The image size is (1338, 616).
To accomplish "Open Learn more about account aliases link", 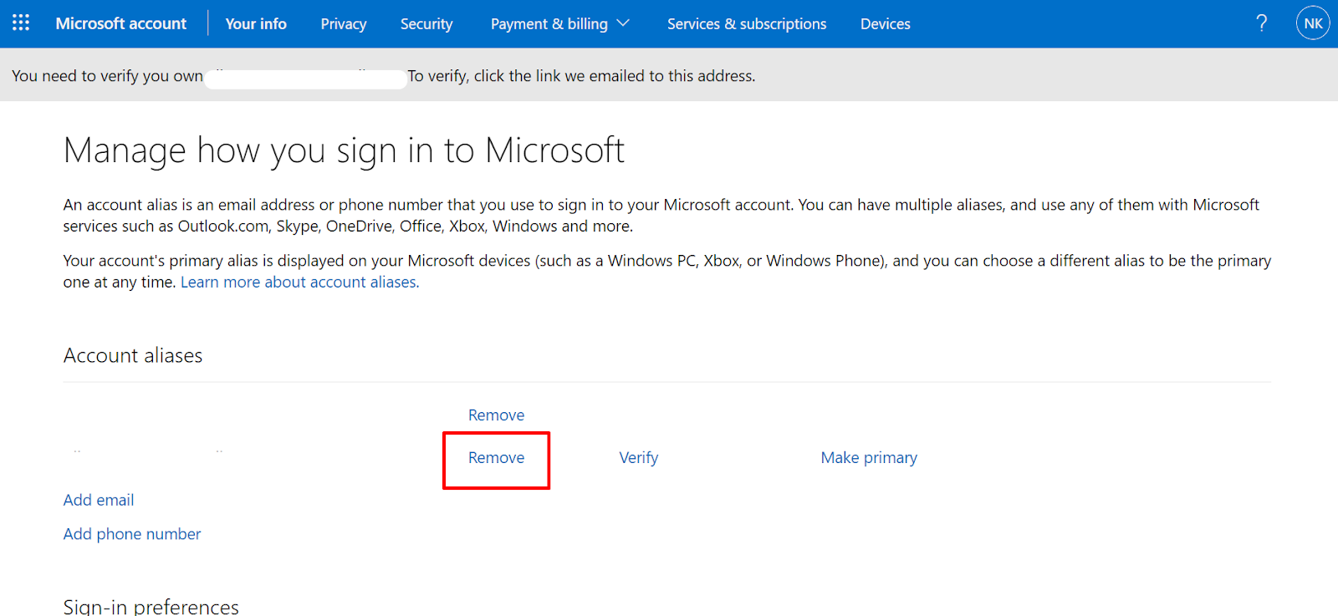I will click(300, 283).
